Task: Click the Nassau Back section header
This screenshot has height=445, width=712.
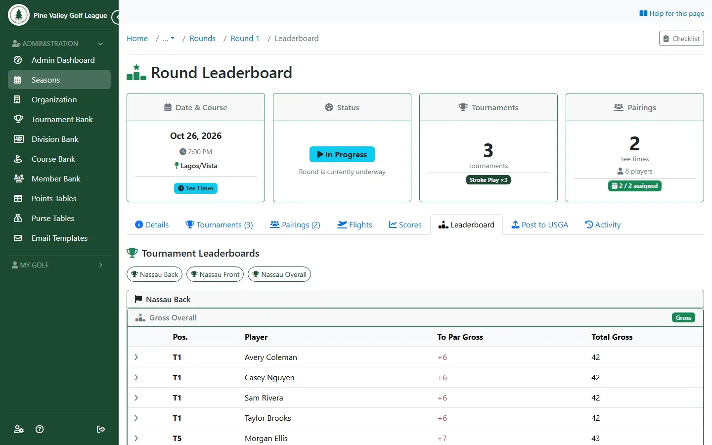Action: (x=415, y=299)
